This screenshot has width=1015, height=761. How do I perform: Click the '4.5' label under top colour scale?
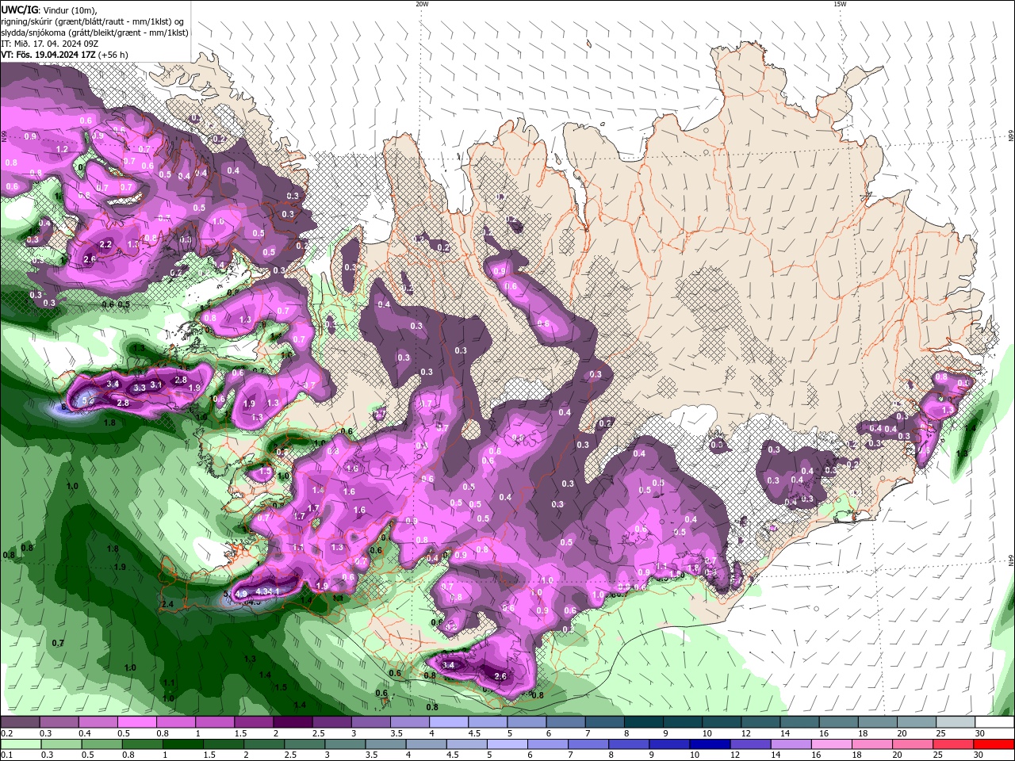474,733
